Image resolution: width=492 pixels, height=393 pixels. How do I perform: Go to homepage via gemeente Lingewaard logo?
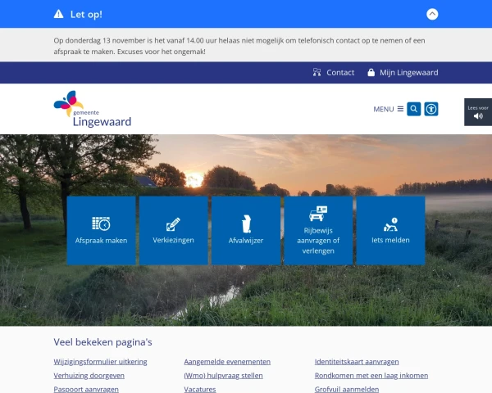click(92, 109)
